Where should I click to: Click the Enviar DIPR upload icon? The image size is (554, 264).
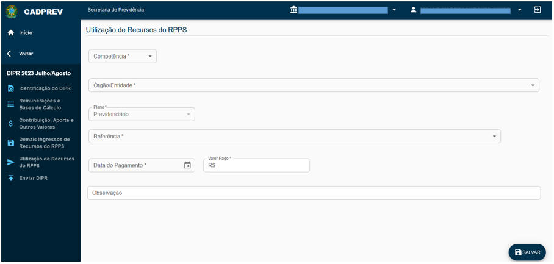[x=10, y=178]
